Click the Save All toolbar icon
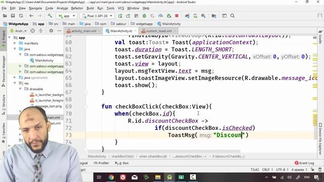Viewport: 324px width, 182px height. tap(13, 16)
